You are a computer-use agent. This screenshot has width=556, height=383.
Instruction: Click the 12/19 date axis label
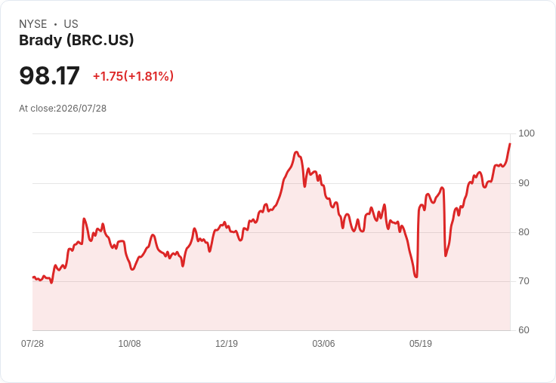tap(227, 343)
